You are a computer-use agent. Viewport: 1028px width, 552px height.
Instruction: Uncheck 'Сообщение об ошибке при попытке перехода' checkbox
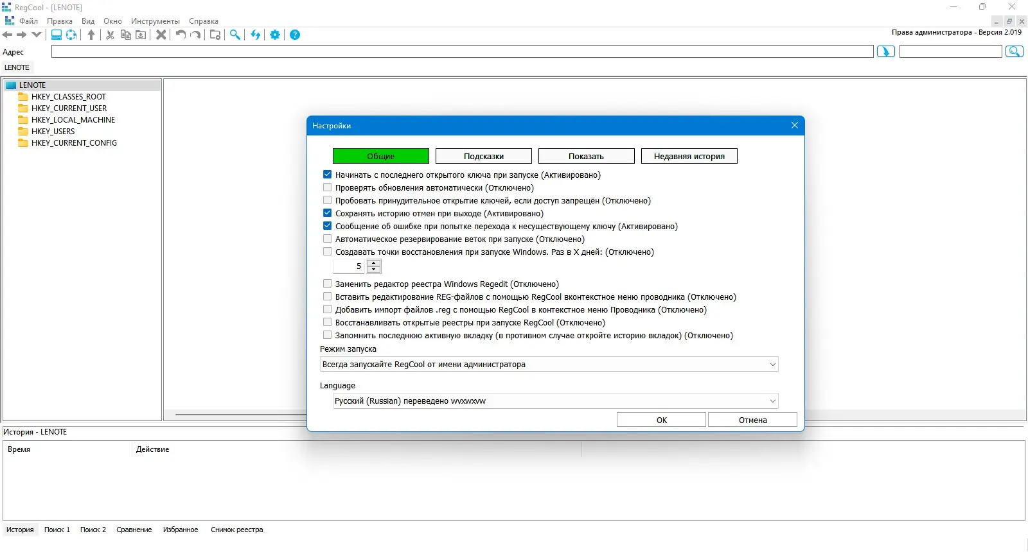(x=328, y=226)
